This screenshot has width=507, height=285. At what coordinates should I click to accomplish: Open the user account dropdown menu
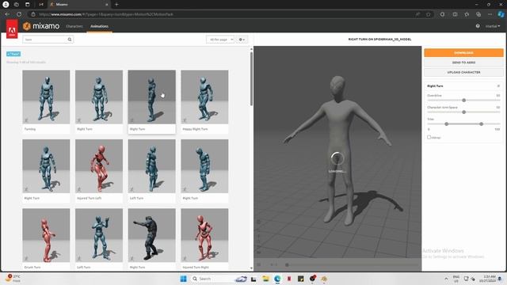coord(493,26)
